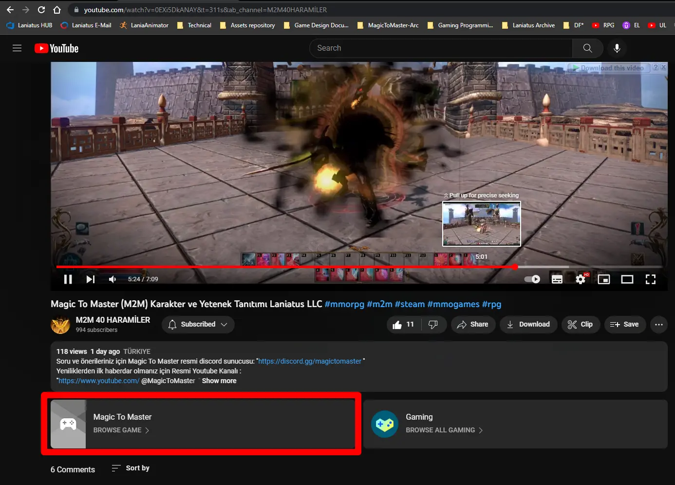Open the M2M 40 HARAMİLER channel name
Viewport: 675px width, 485px height.
click(x=113, y=320)
